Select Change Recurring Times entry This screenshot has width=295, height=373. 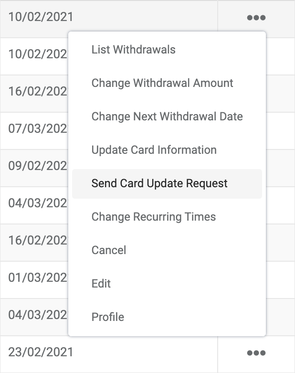[154, 217]
